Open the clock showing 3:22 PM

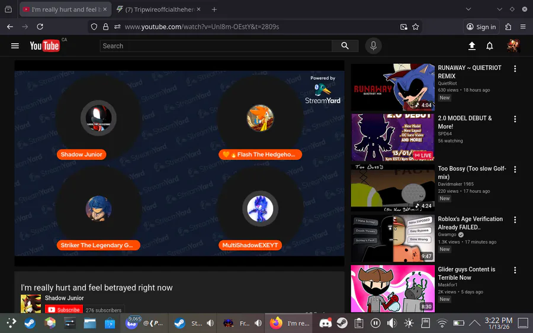(498, 323)
